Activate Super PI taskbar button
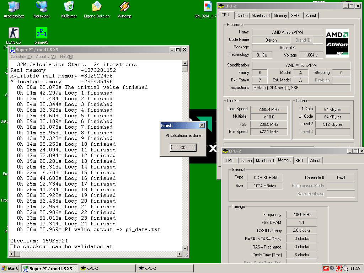The height and width of the screenshot is (273, 364). pos(49,268)
